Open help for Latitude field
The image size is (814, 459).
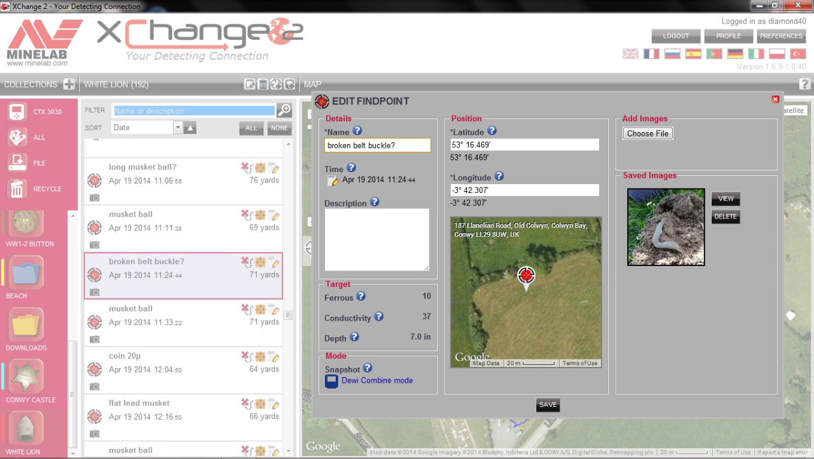pyautogui.click(x=492, y=131)
